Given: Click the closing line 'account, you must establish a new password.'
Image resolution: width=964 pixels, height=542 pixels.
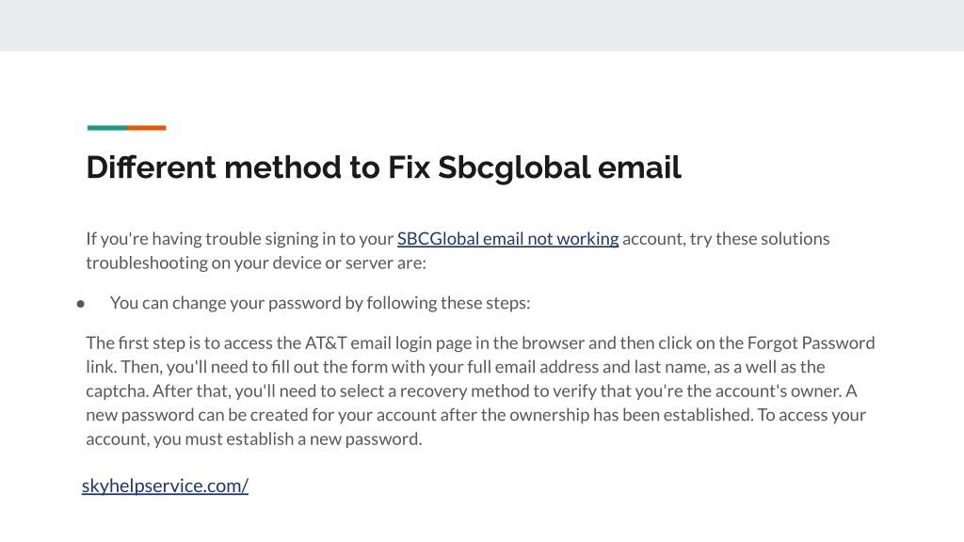Looking at the screenshot, I should [254, 438].
